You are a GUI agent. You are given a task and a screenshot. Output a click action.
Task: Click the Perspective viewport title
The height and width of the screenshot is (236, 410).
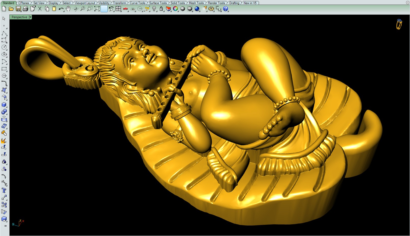tap(19, 17)
